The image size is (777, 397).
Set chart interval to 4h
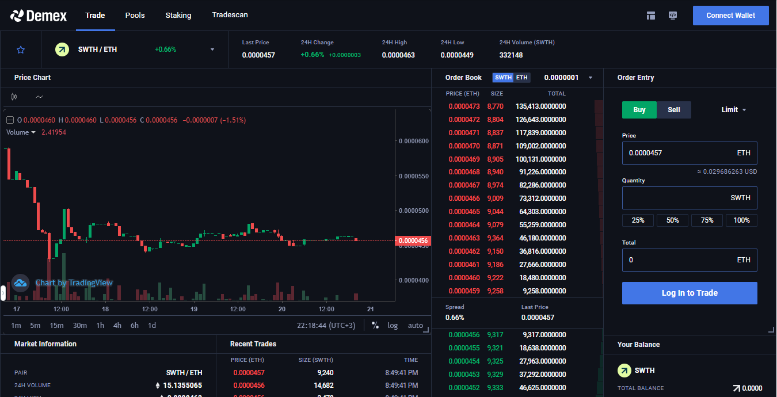(x=117, y=326)
